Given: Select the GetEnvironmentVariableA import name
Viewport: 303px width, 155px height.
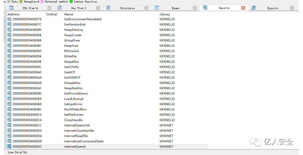Looking at the screenshot, I should 83,19.
